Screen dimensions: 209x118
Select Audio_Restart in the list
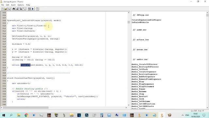139,96
